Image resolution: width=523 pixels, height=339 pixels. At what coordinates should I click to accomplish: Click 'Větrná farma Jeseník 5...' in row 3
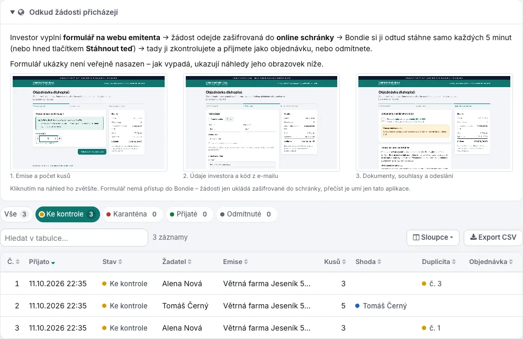click(x=267, y=328)
